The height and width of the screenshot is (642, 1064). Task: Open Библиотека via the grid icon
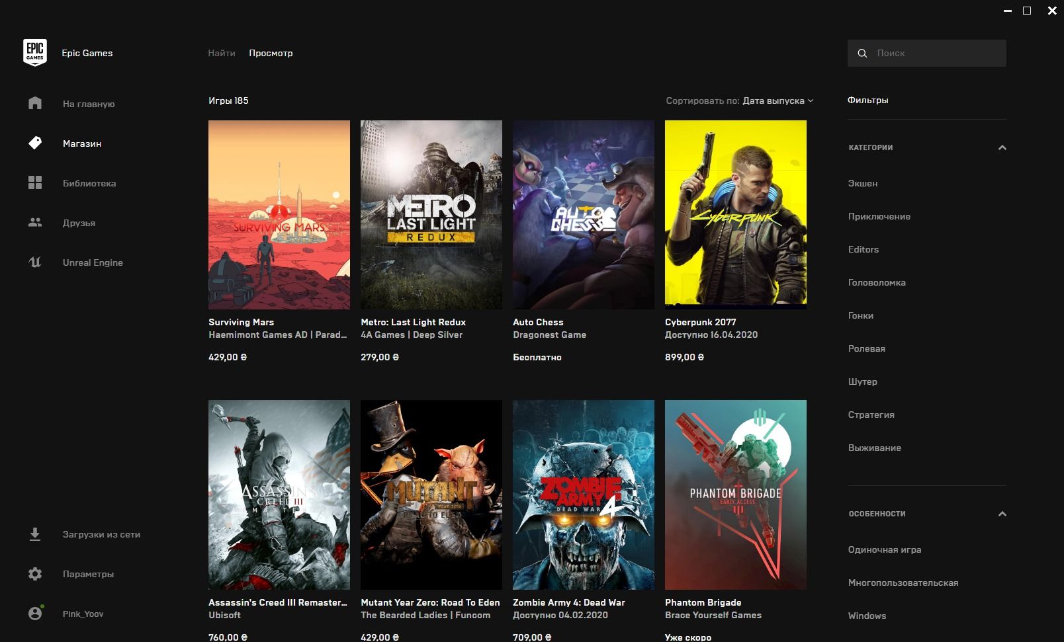pos(34,183)
